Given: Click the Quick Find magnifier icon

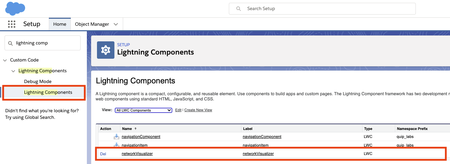Looking at the screenshot, I should (x=11, y=43).
